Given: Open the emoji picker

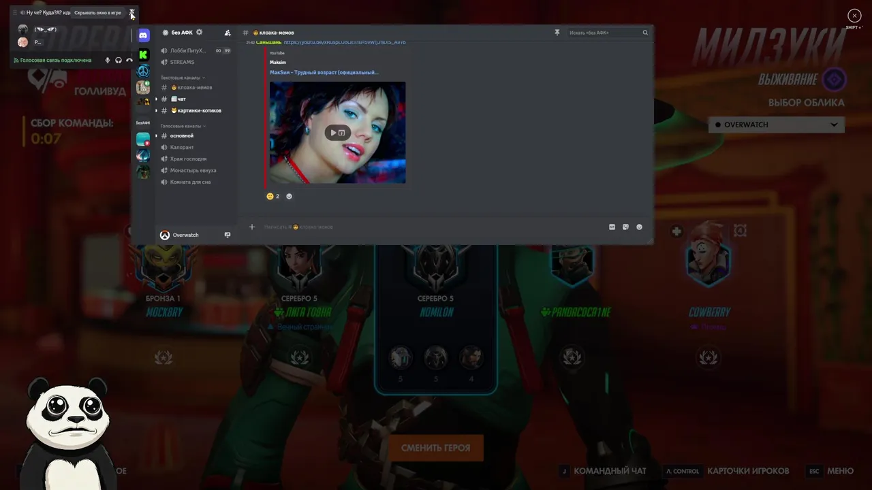Looking at the screenshot, I should pyautogui.click(x=639, y=227).
